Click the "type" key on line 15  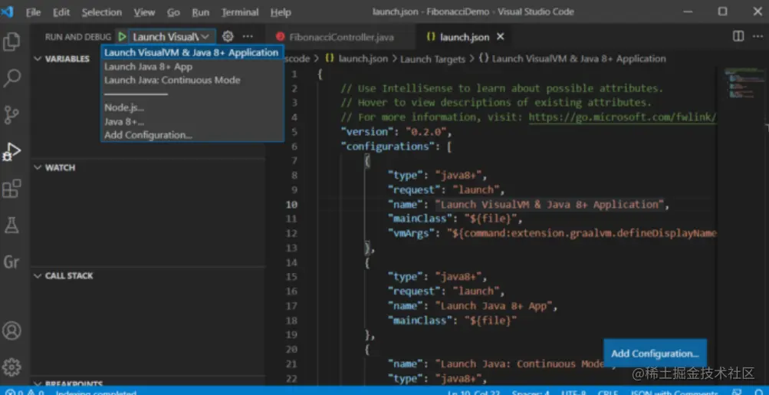(x=405, y=277)
